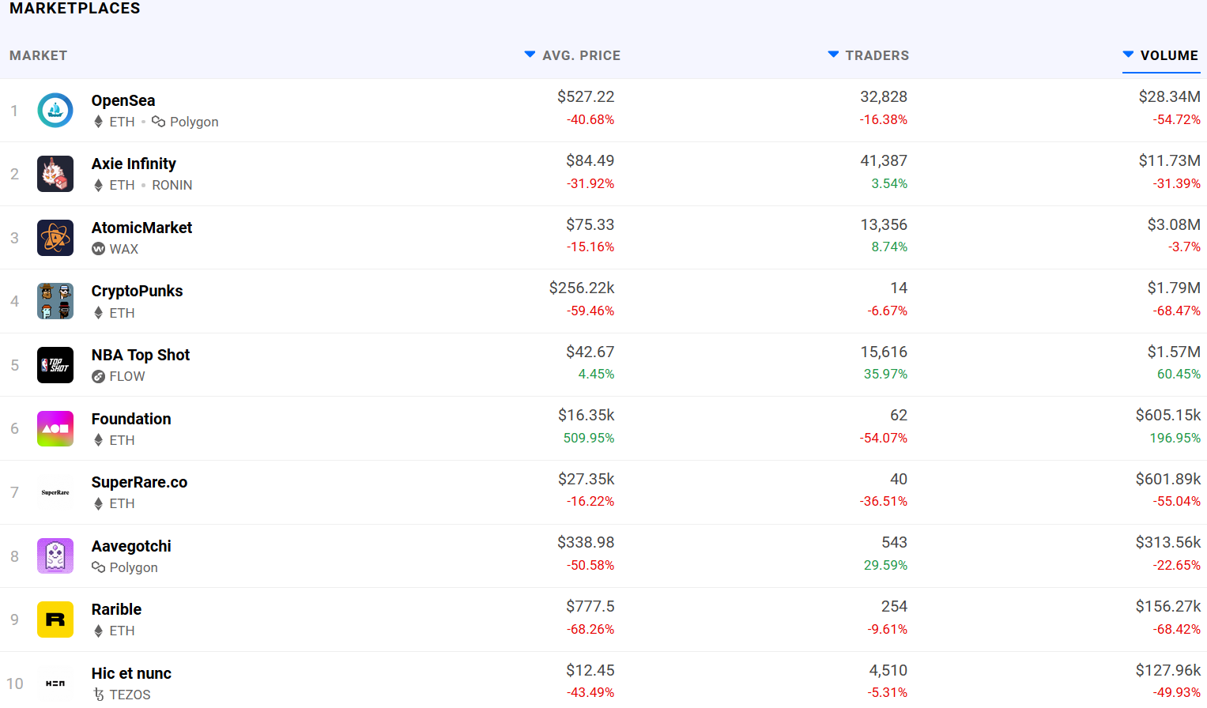
Task: Open the Foundation marketplace name link
Action: coord(131,419)
